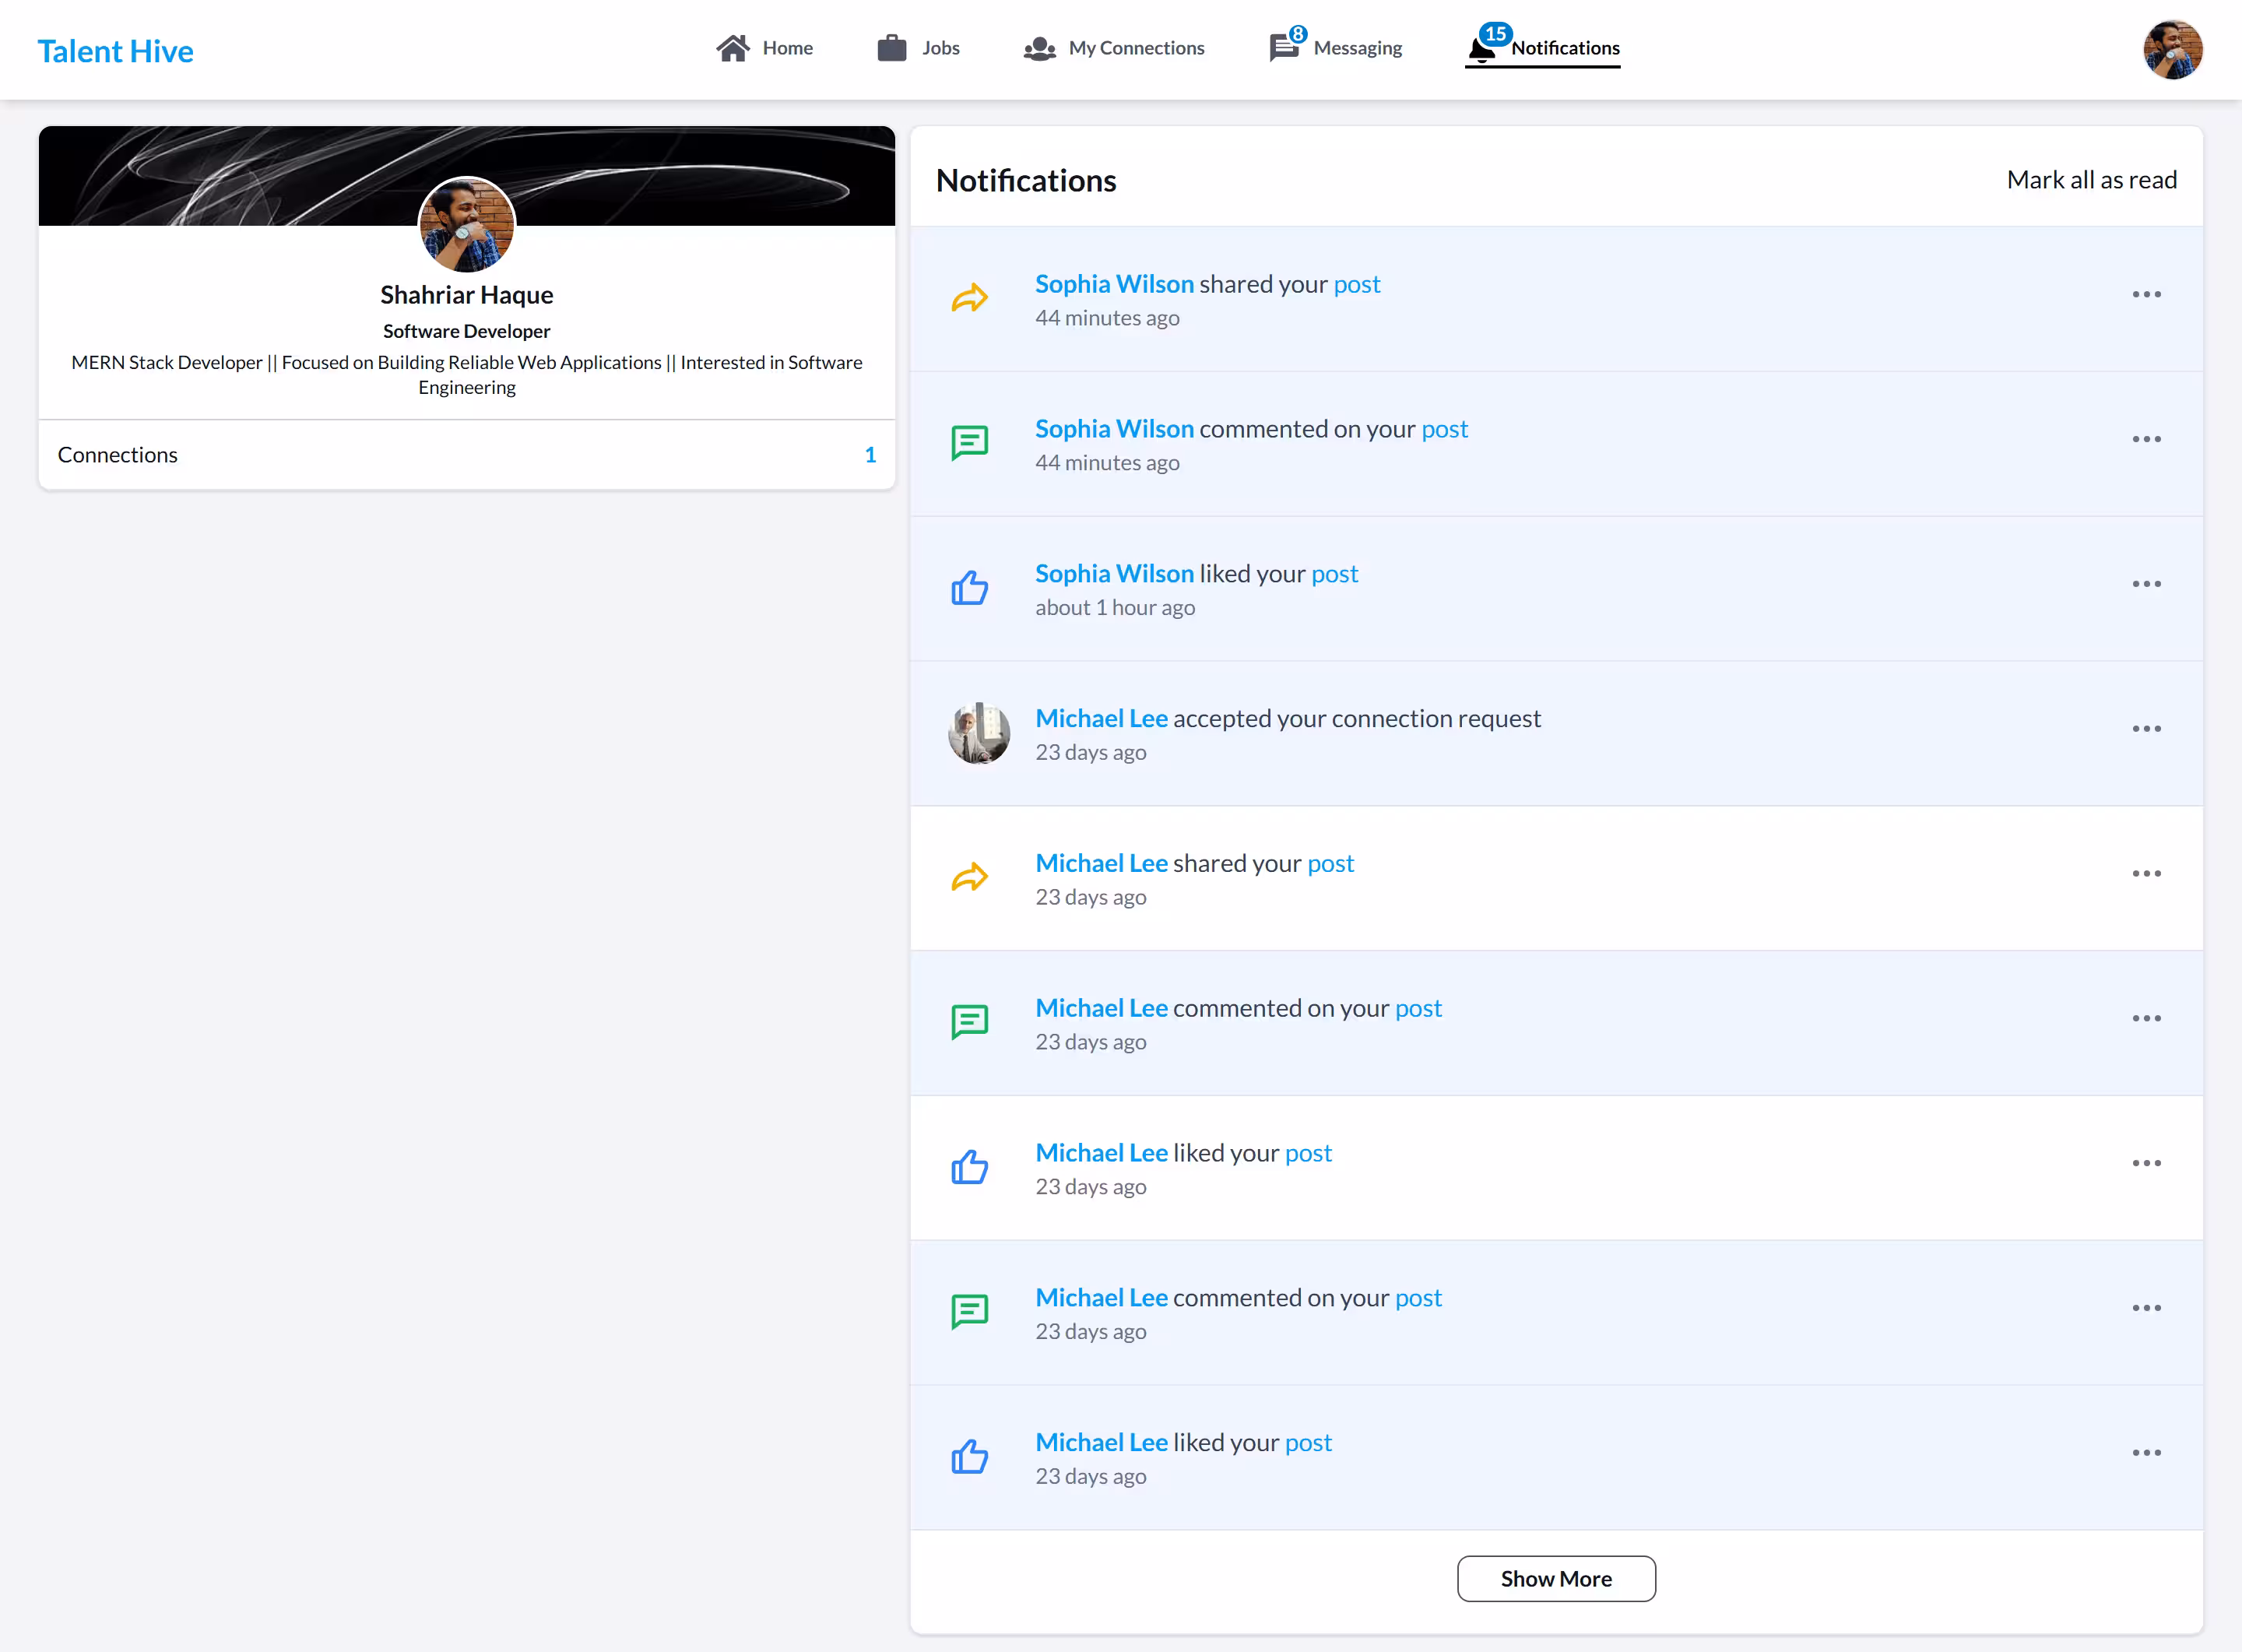Open post link in last Michael Lee liked notification
Screen dimensions: 2242x1652
click(x=1308, y=1443)
